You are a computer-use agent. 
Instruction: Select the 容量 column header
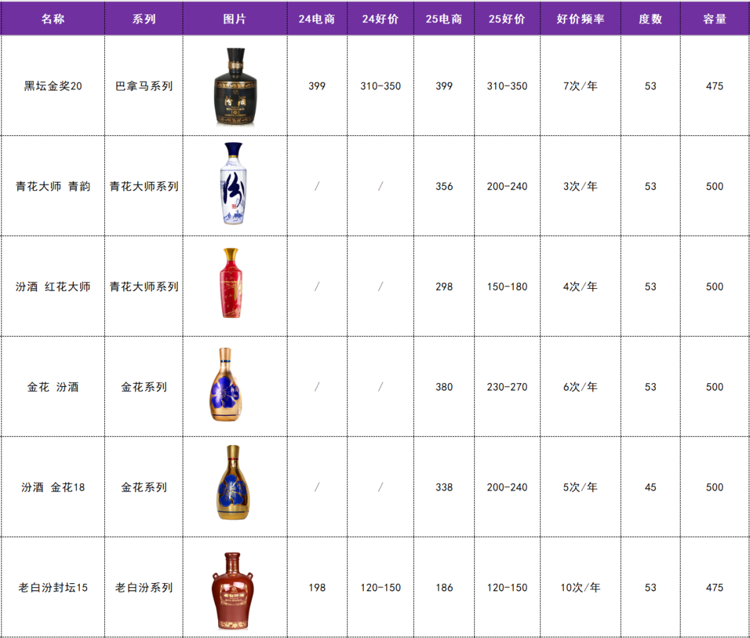pyautogui.click(x=715, y=19)
